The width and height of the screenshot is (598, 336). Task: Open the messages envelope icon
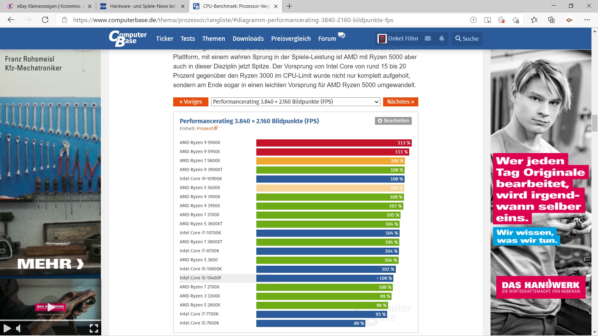click(x=428, y=39)
